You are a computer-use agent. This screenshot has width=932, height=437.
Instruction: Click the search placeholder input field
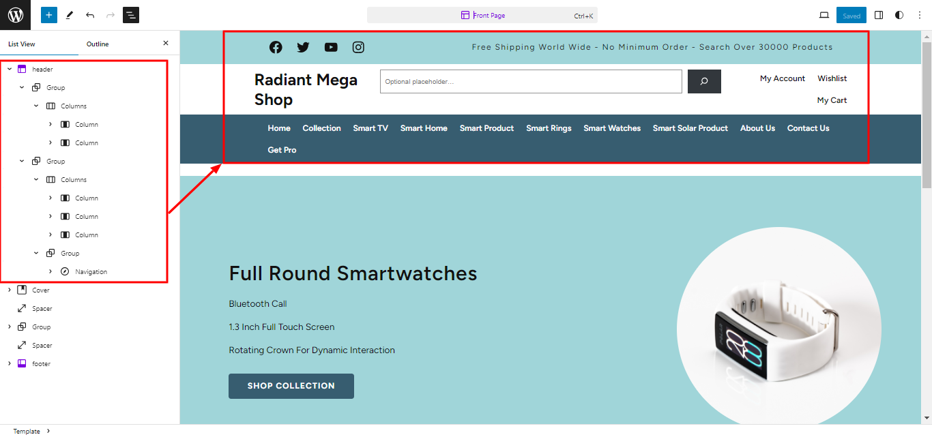click(x=531, y=82)
